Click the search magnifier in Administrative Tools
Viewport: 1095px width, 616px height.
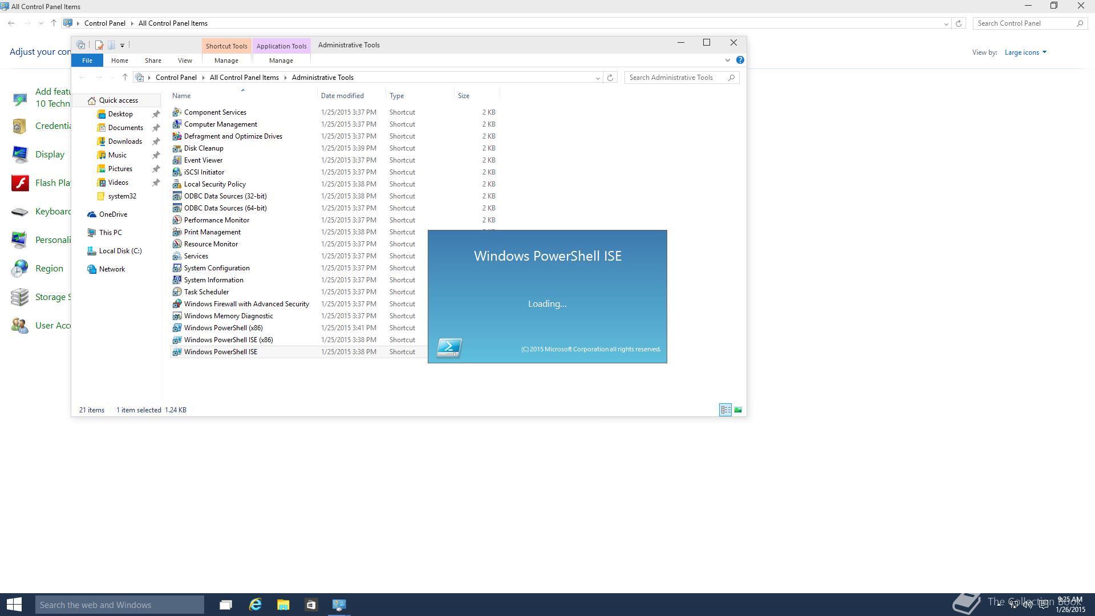[731, 78]
